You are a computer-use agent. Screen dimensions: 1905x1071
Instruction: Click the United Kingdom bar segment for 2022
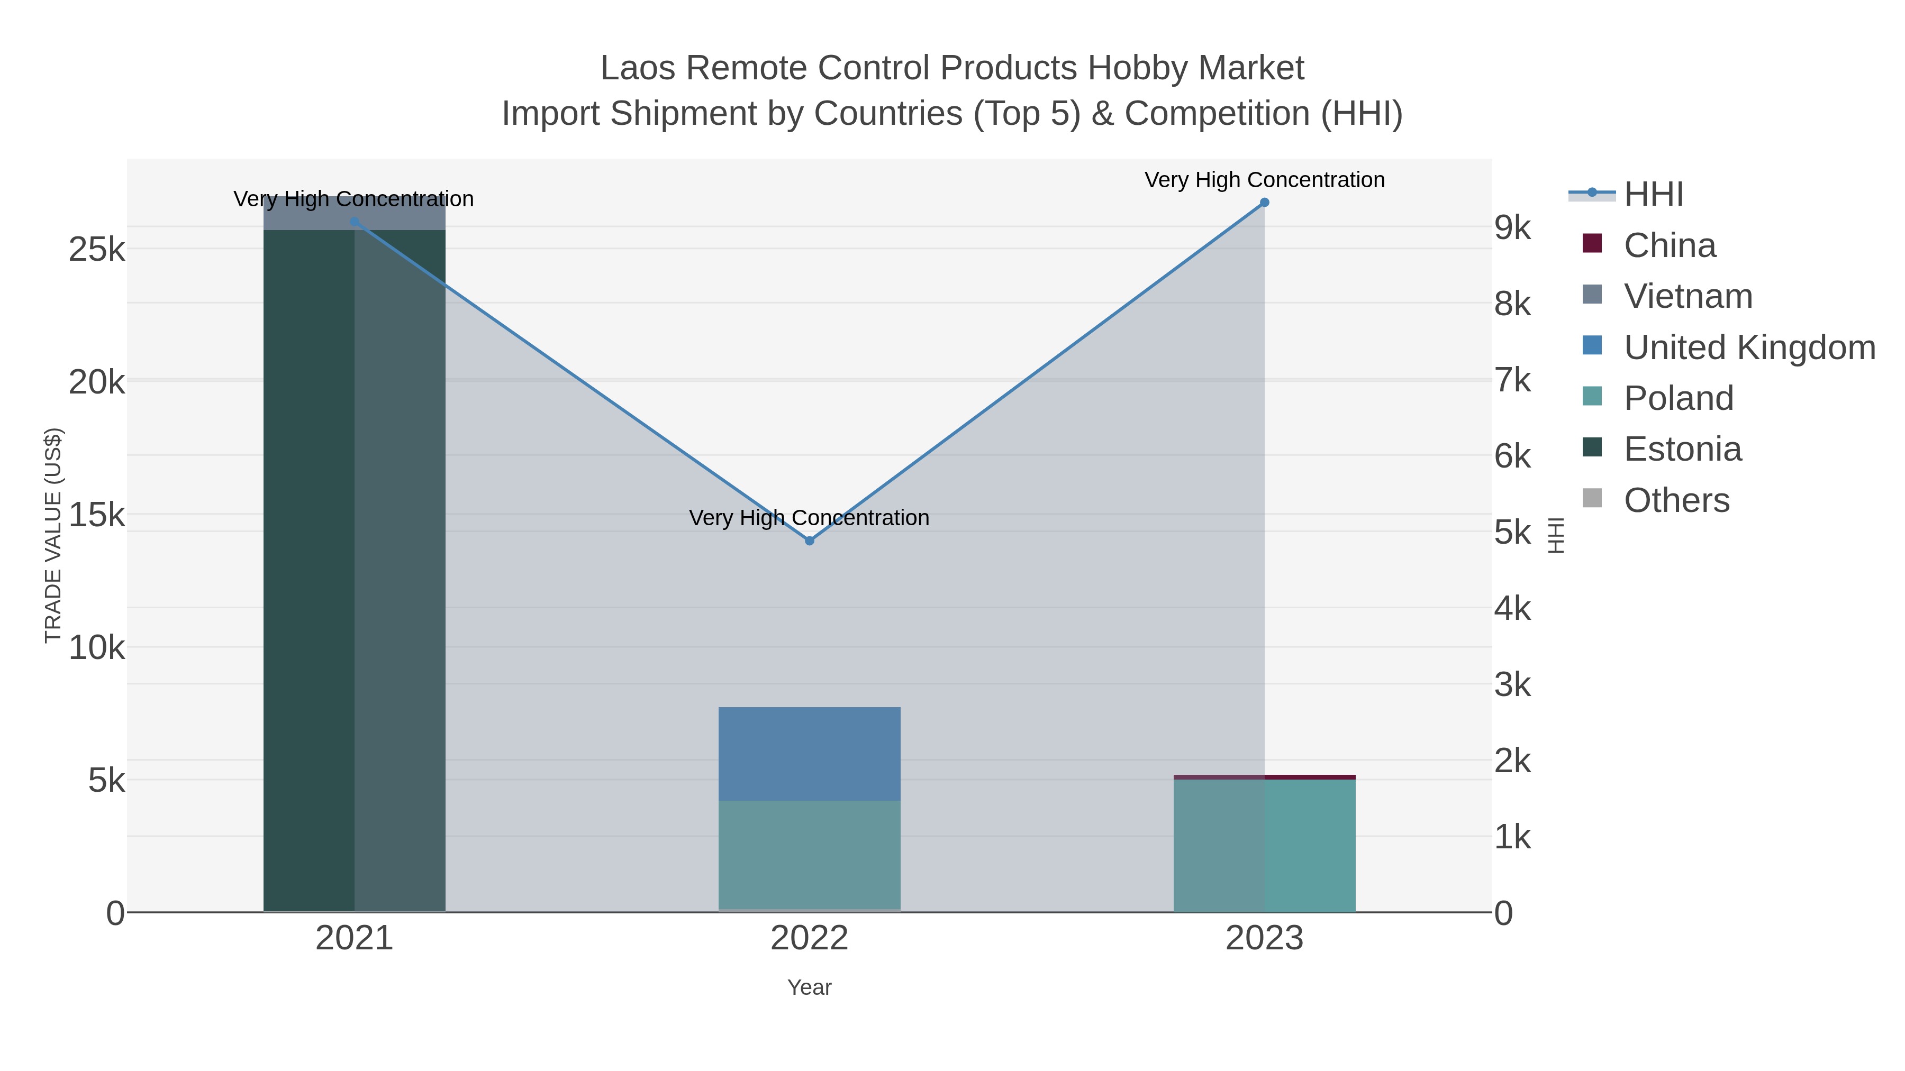coord(809,754)
